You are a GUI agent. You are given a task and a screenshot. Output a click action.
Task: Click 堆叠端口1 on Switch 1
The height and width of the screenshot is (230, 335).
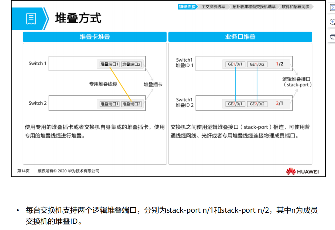point(109,64)
